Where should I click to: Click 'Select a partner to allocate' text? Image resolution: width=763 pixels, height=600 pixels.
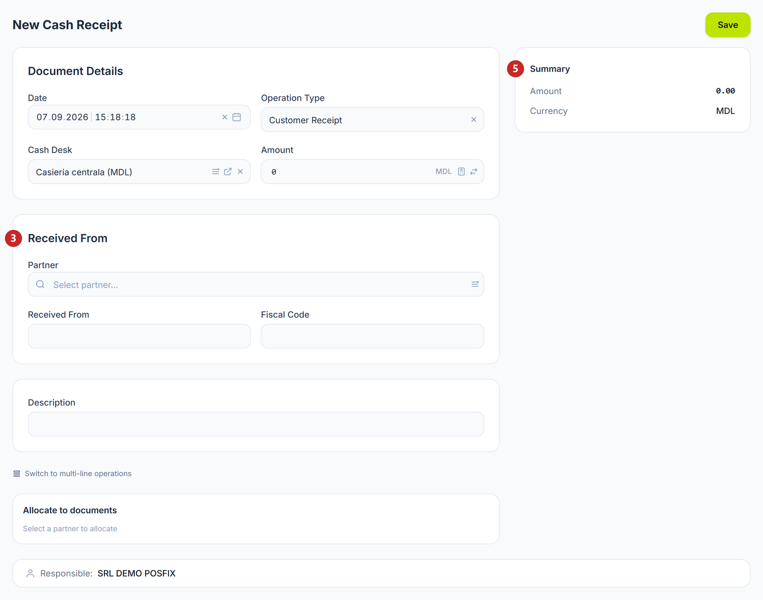[70, 529]
